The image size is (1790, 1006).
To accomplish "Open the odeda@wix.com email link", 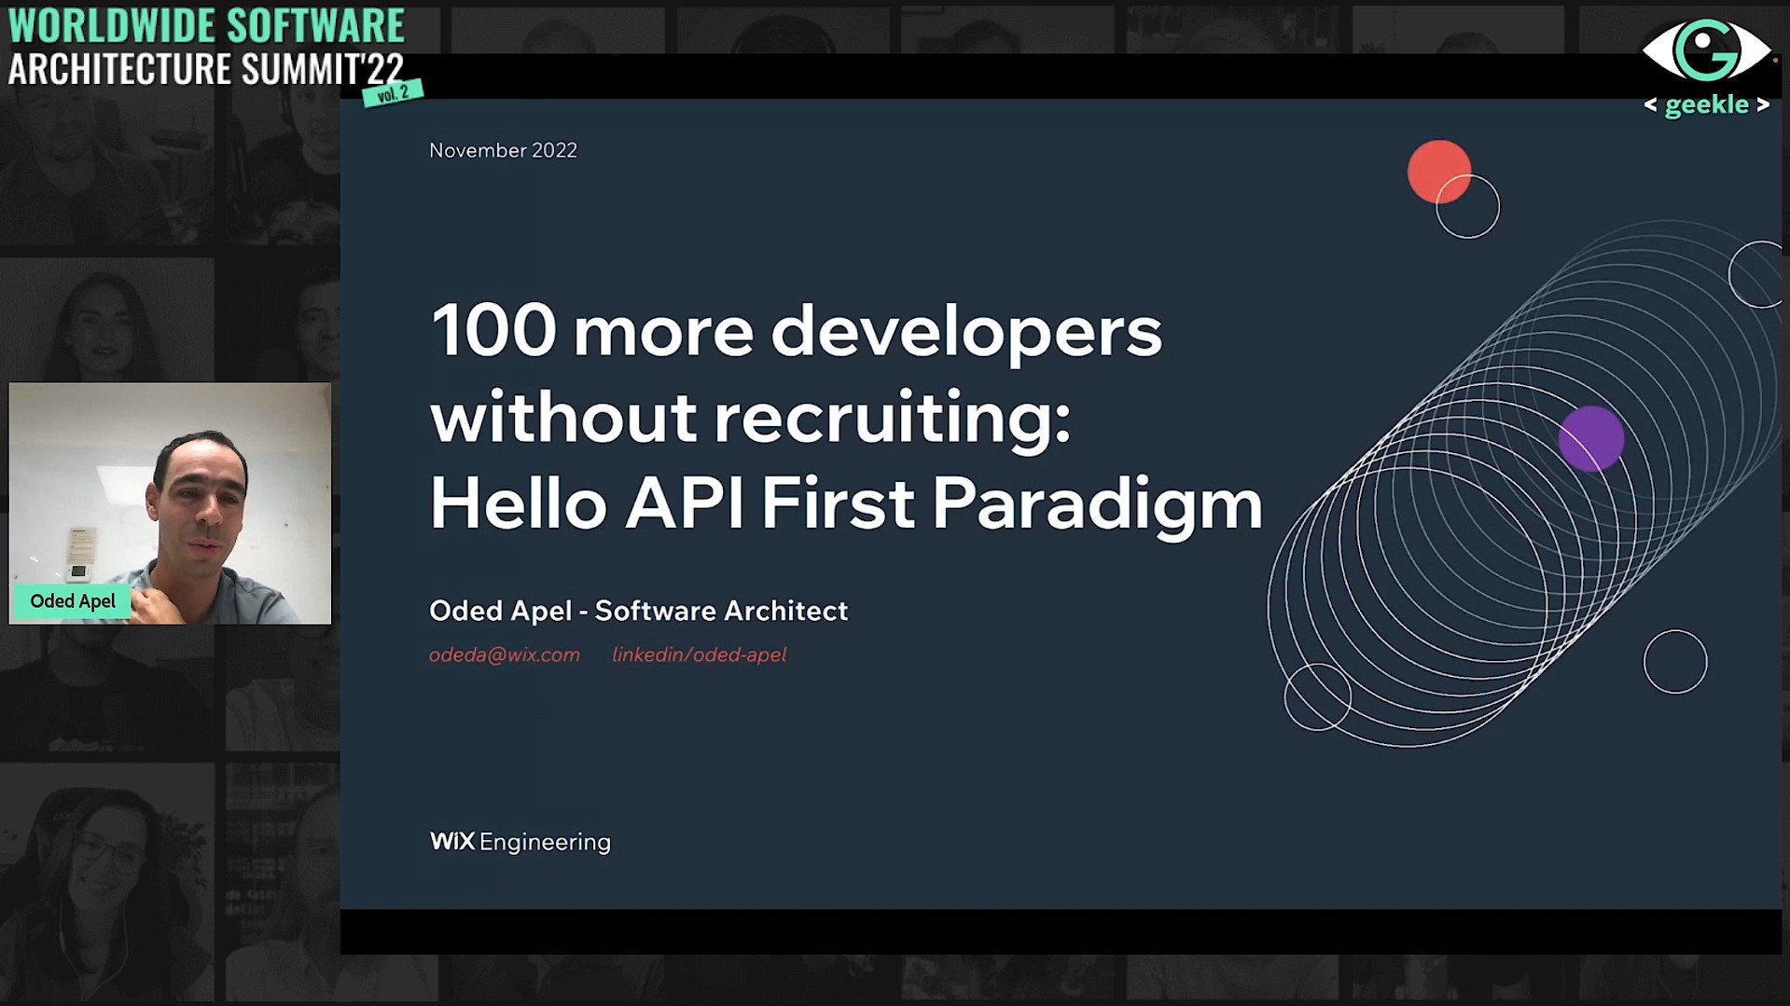I will pos(505,655).
